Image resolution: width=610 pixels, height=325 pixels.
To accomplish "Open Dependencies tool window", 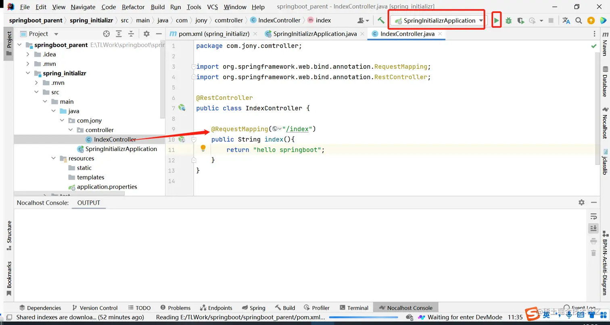I will (x=40, y=308).
